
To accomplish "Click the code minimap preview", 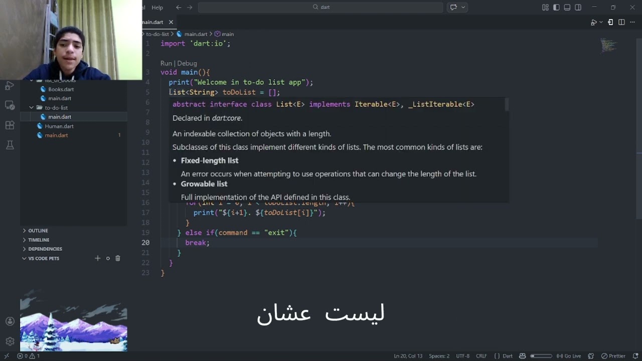I will point(608,45).
